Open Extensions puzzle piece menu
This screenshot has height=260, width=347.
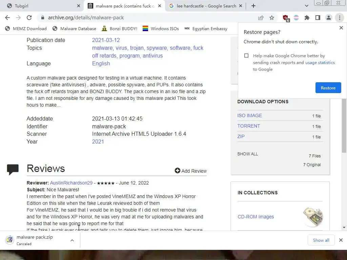point(307,18)
